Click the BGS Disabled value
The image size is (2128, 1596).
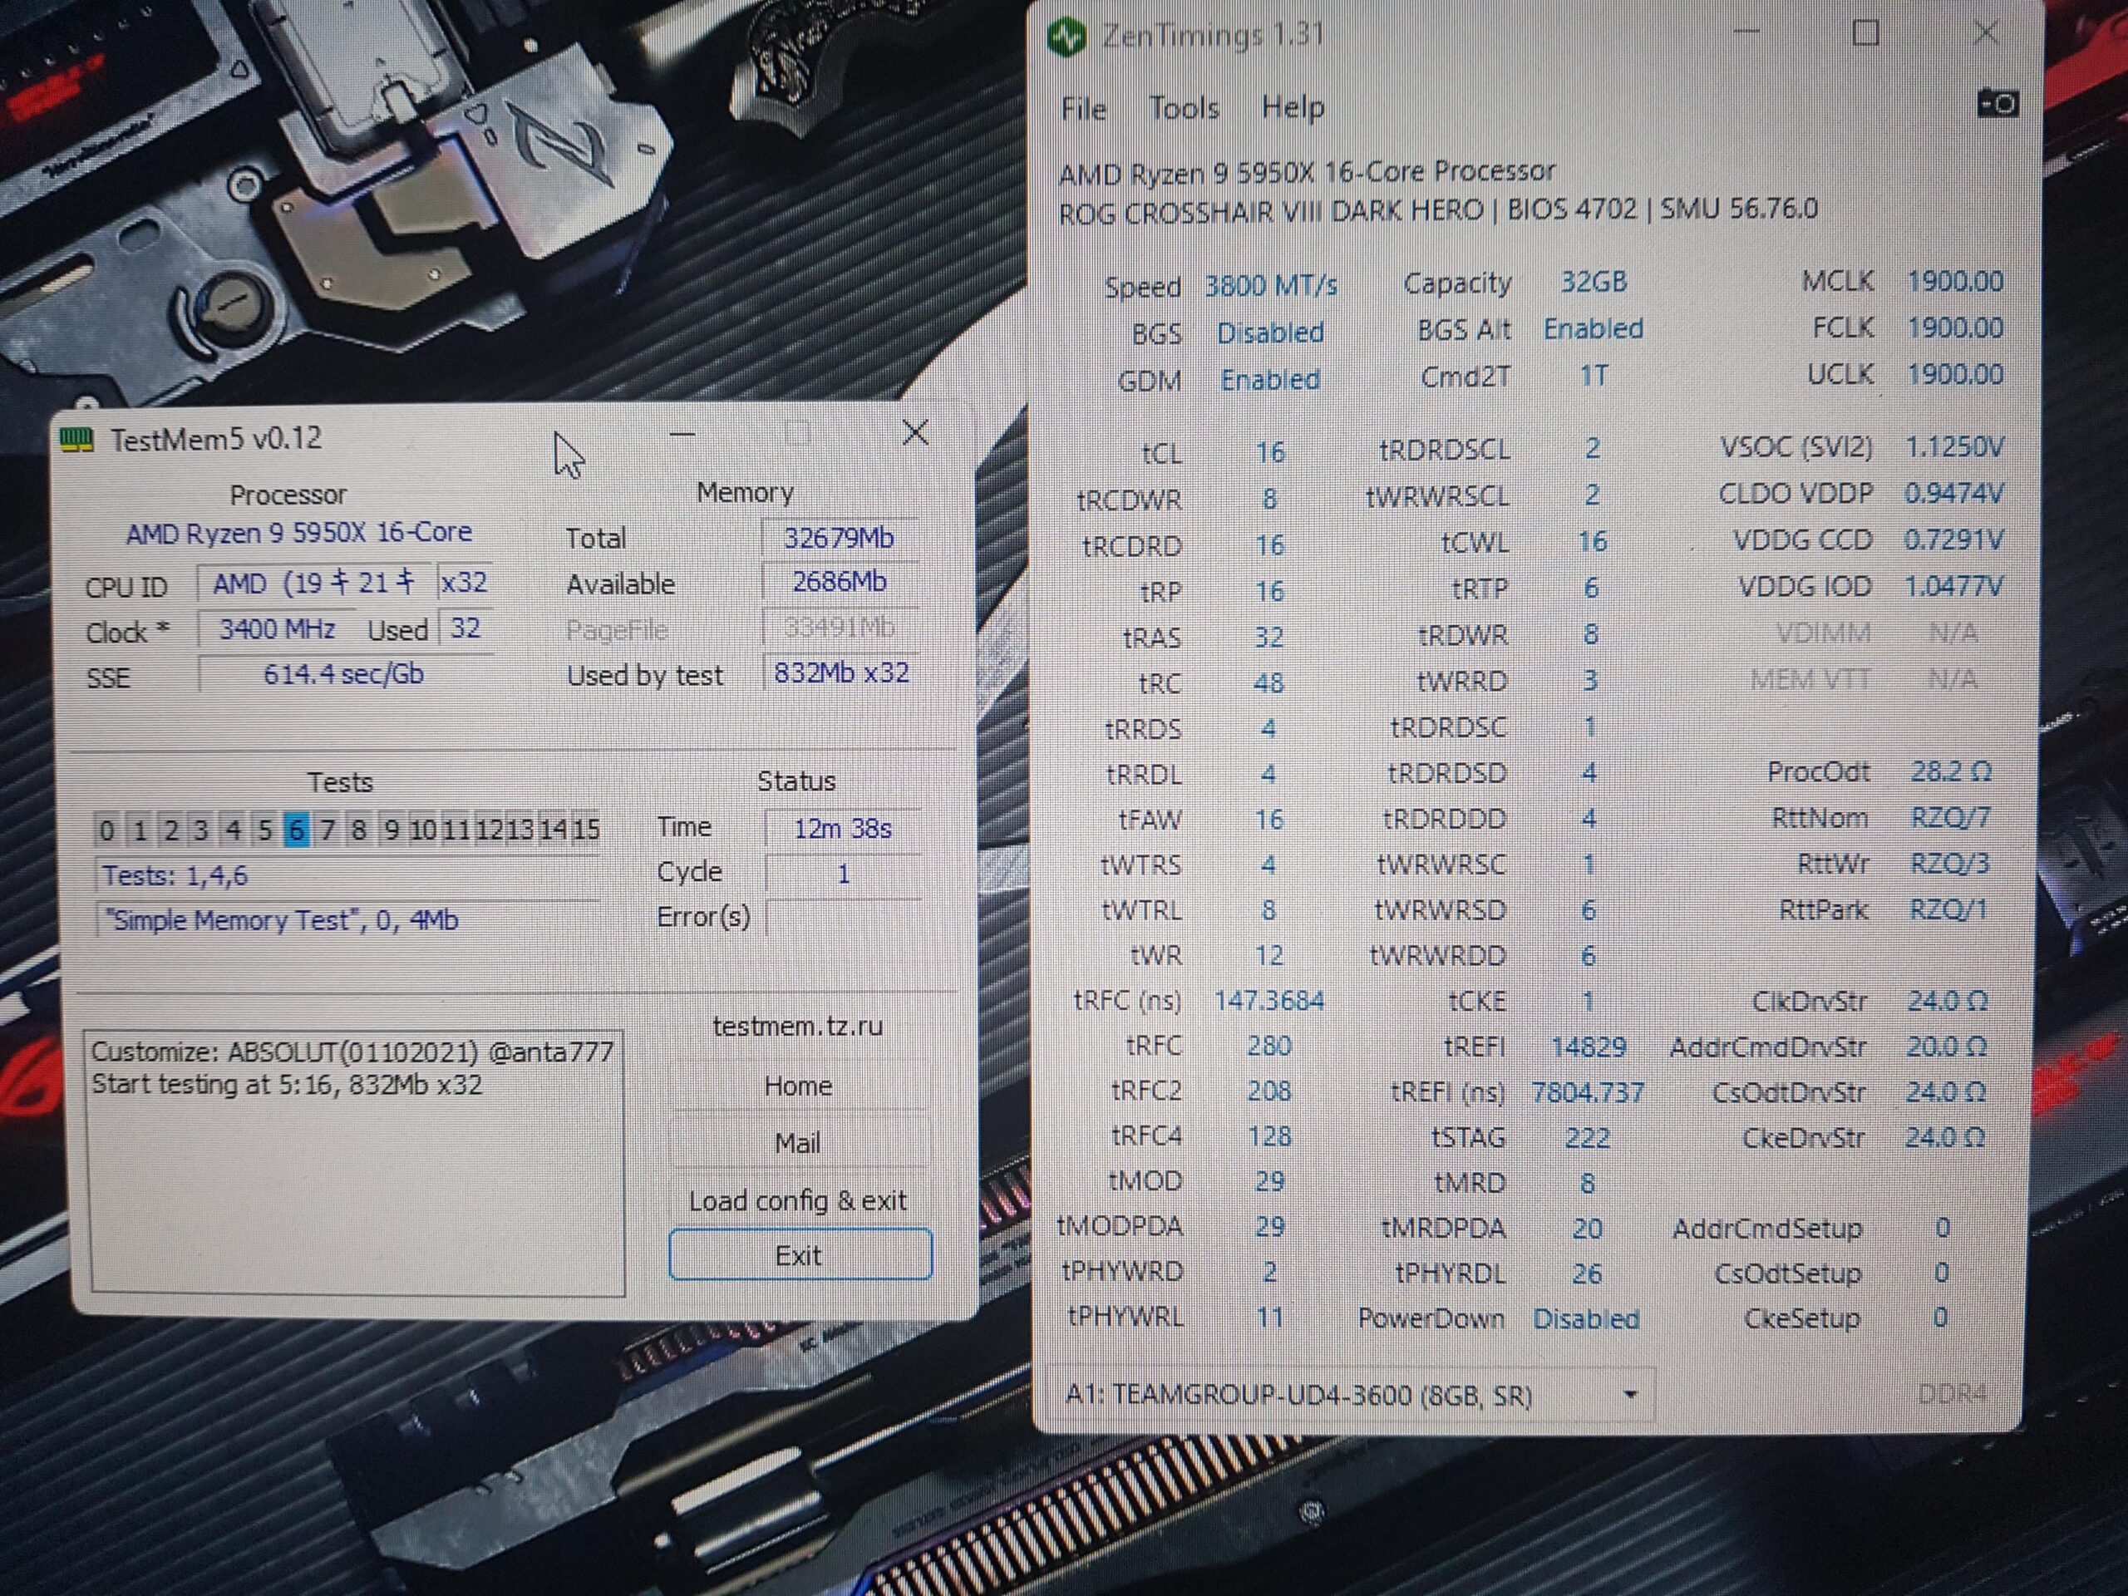tap(1270, 332)
